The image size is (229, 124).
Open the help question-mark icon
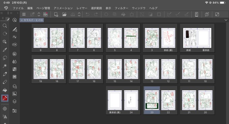point(207,14)
